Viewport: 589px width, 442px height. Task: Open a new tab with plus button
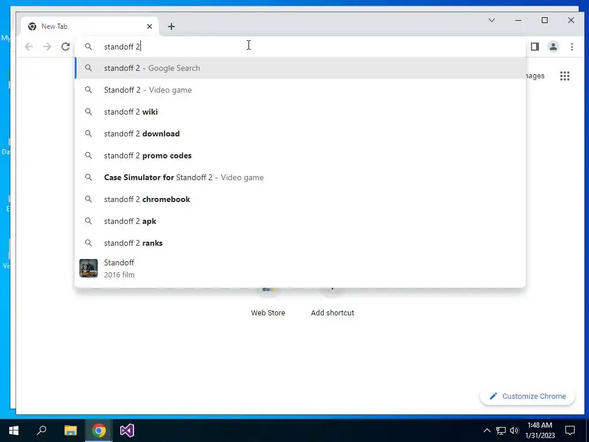pos(171,26)
